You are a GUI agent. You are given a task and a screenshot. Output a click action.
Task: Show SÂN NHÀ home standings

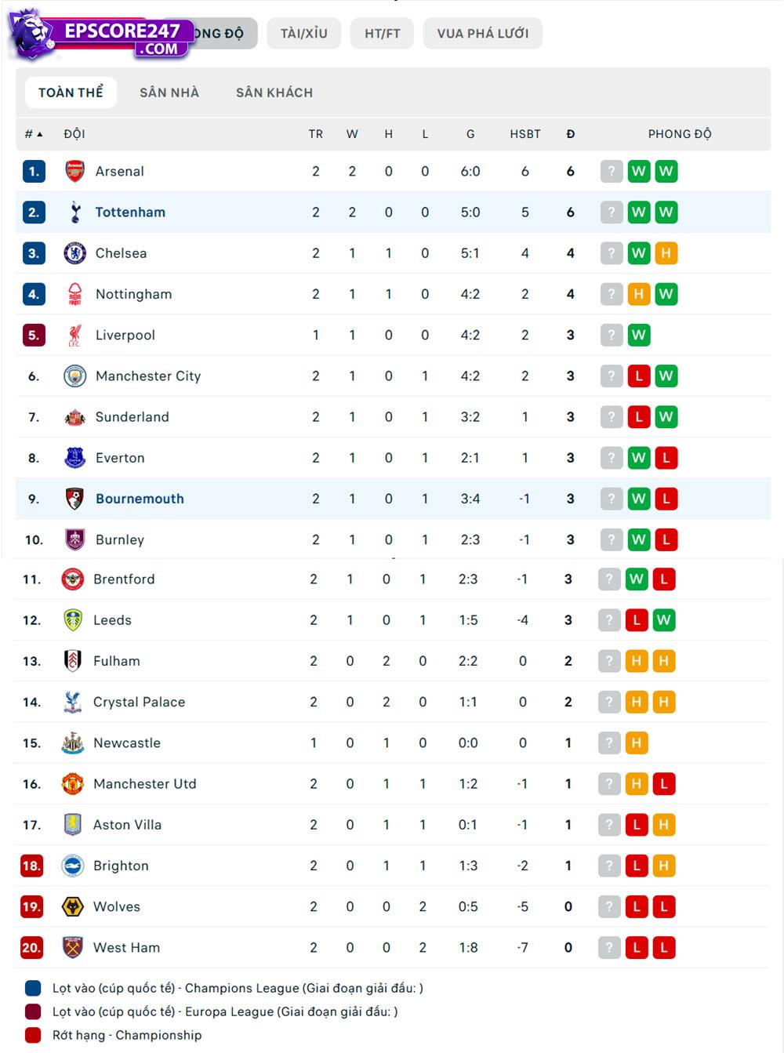tap(169, 93)
